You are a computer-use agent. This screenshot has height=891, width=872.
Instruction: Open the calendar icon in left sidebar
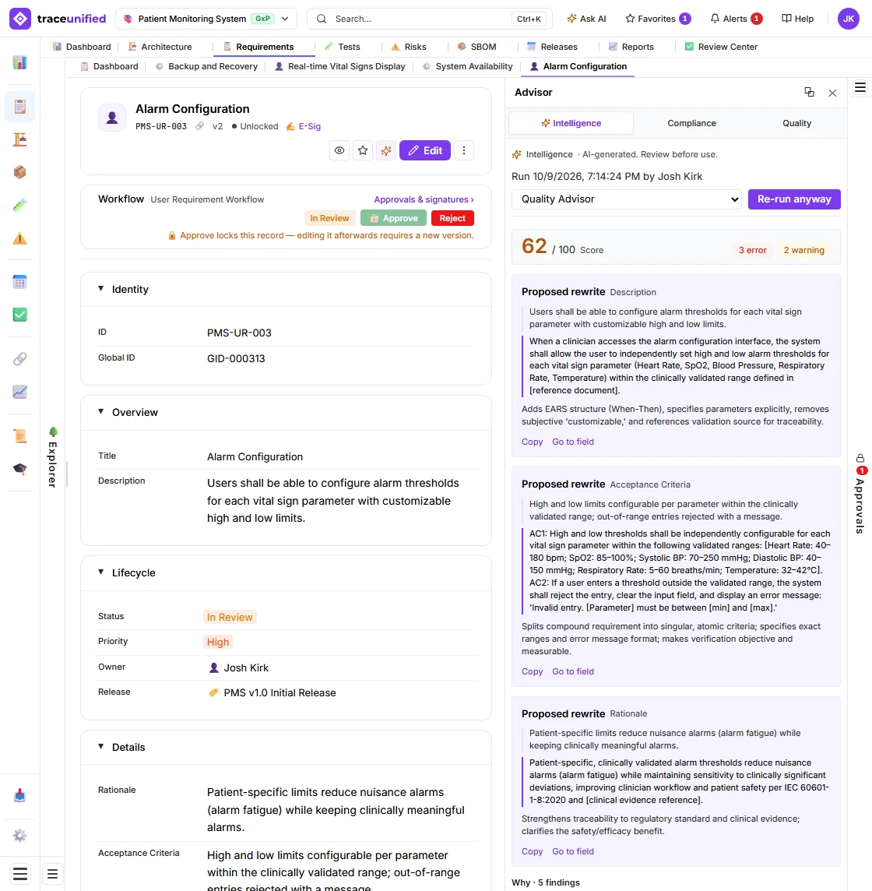click(x=20, y=282)
